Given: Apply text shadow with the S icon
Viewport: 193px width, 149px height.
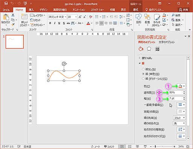Looking at the screenshot, I should [64, 23].
